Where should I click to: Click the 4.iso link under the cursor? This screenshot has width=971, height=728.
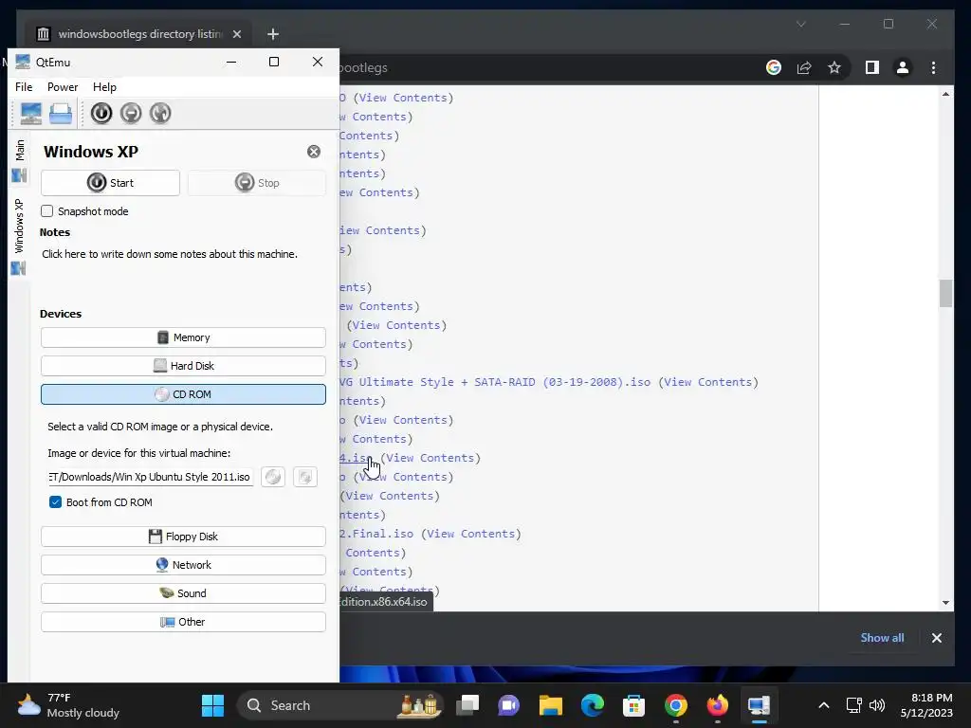point(357,458)
